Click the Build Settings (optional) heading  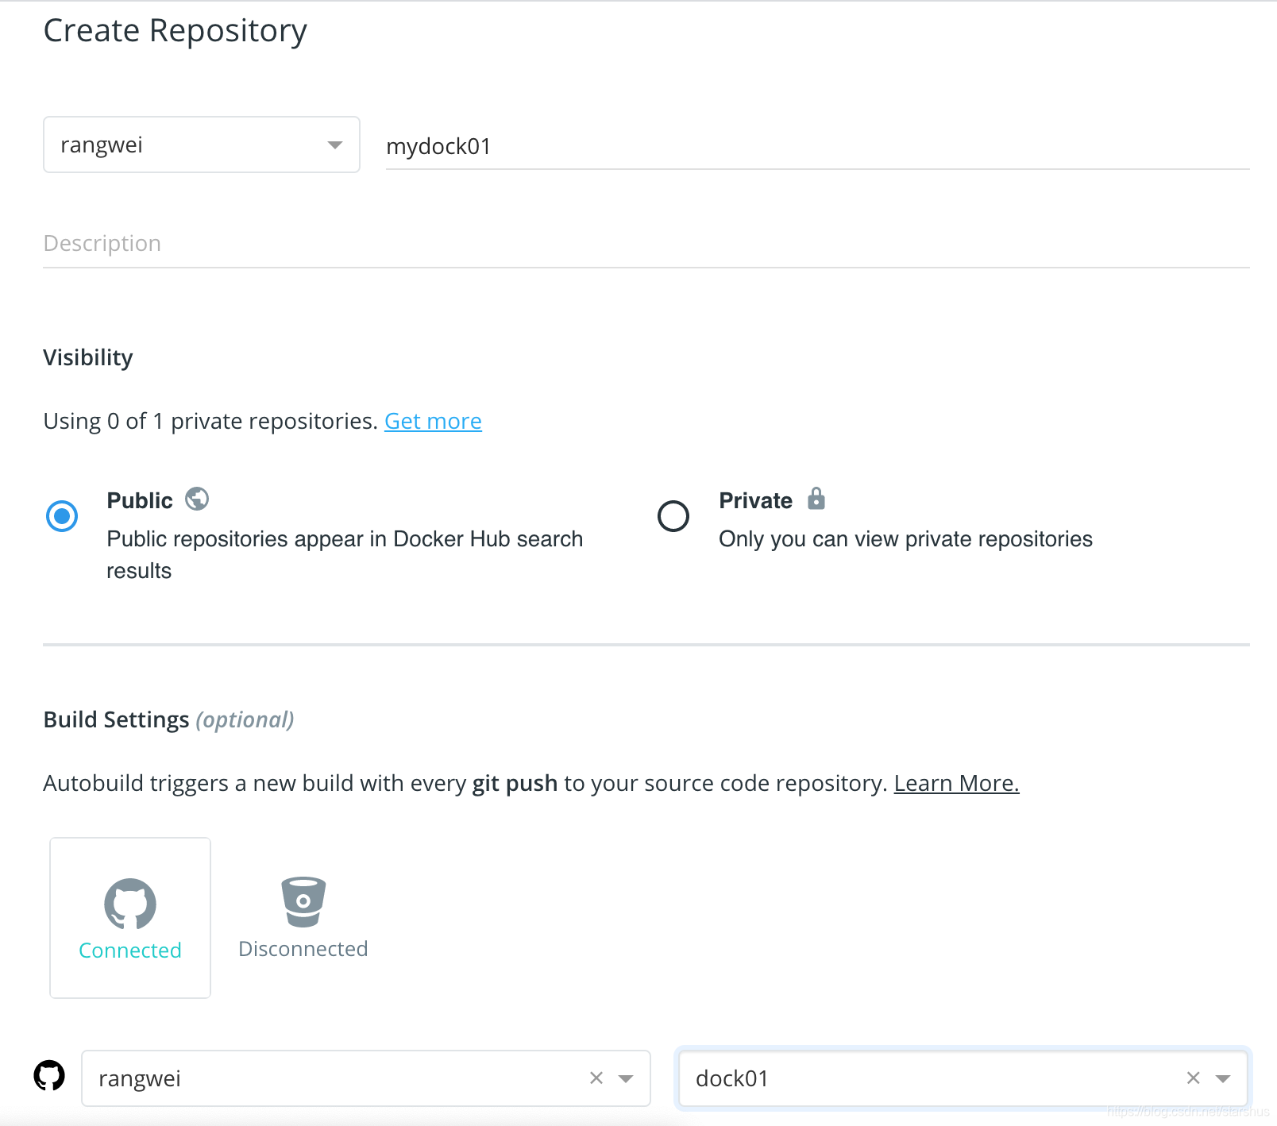(169, 719)
